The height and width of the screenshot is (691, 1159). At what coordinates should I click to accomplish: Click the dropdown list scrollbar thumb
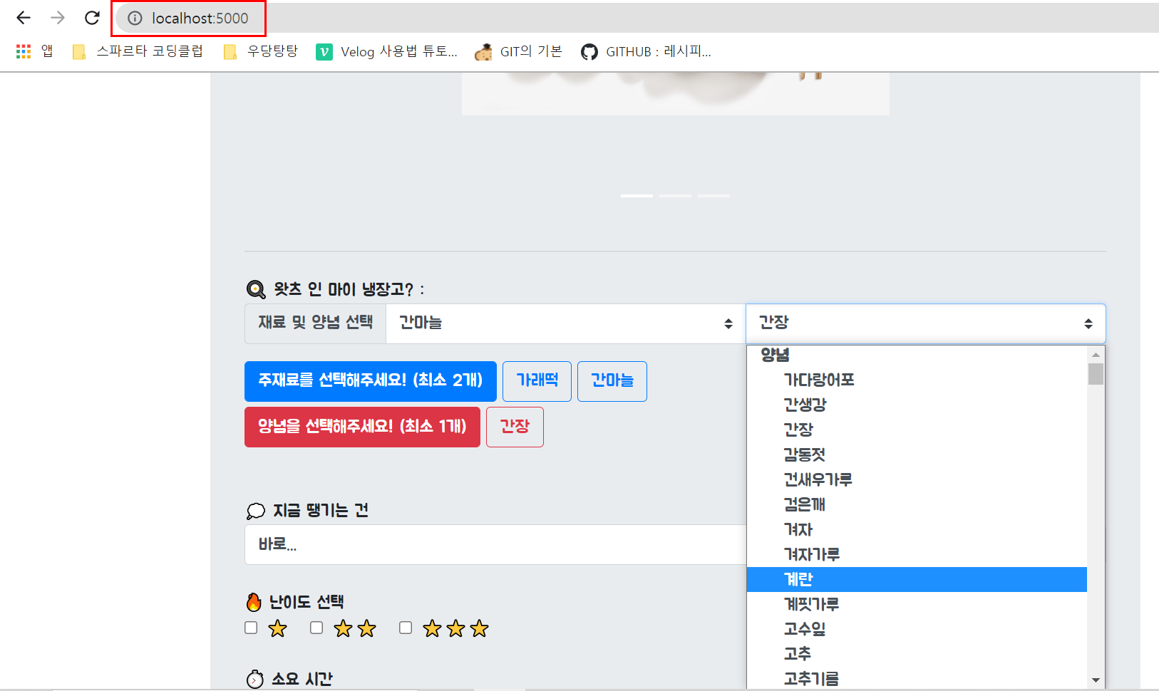point(1096,374)
